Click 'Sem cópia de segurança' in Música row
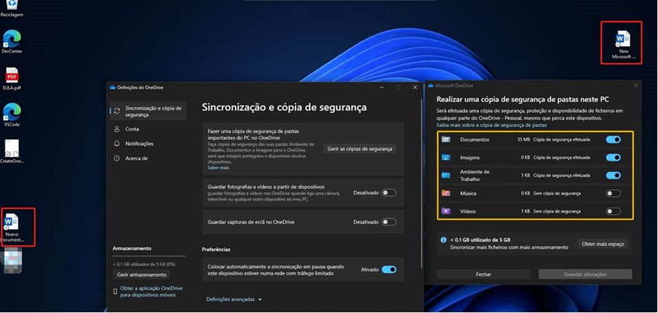 (557, 194)
